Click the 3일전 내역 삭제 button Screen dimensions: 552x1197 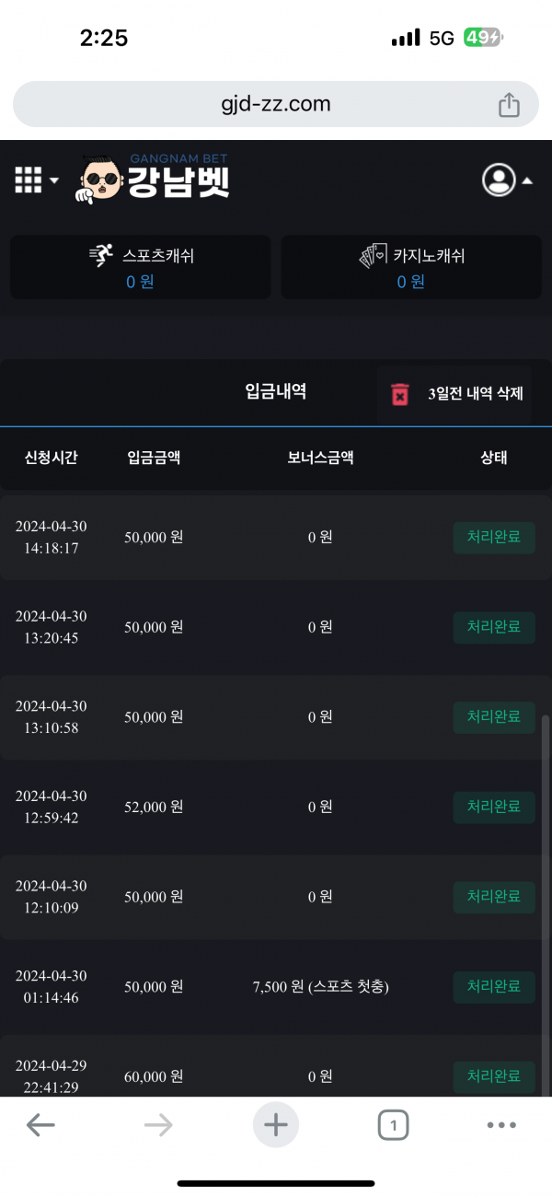coord(475,394)
